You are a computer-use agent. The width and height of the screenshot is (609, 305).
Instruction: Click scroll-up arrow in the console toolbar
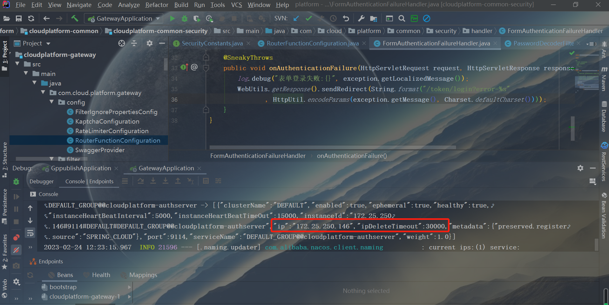[x=30, y=208]
